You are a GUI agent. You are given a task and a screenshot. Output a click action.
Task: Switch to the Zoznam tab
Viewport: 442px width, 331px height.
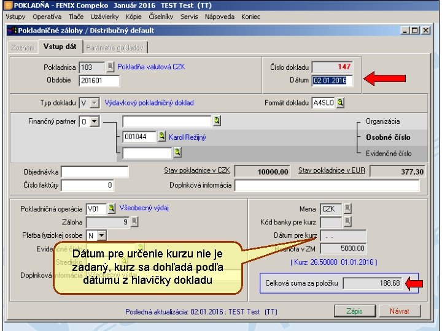23,48
